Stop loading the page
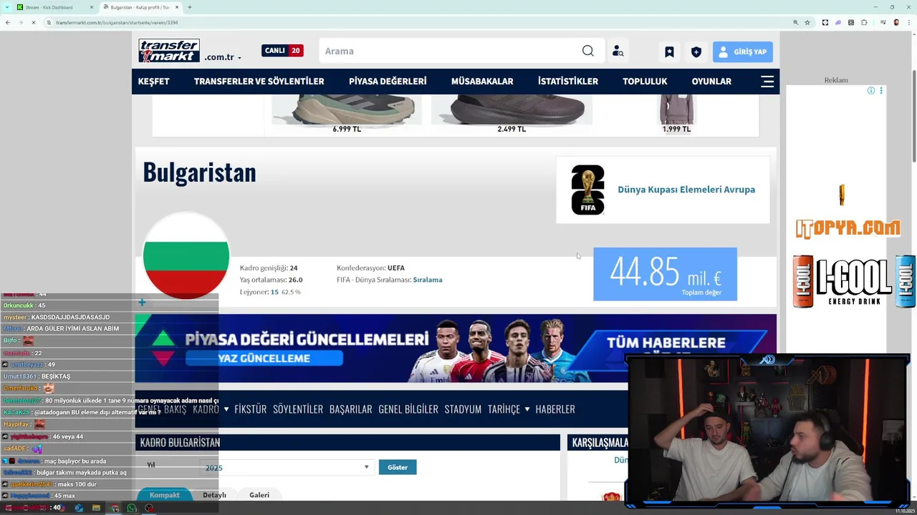Viewport: 917px width, 515px height. click(x=33, y=22)
